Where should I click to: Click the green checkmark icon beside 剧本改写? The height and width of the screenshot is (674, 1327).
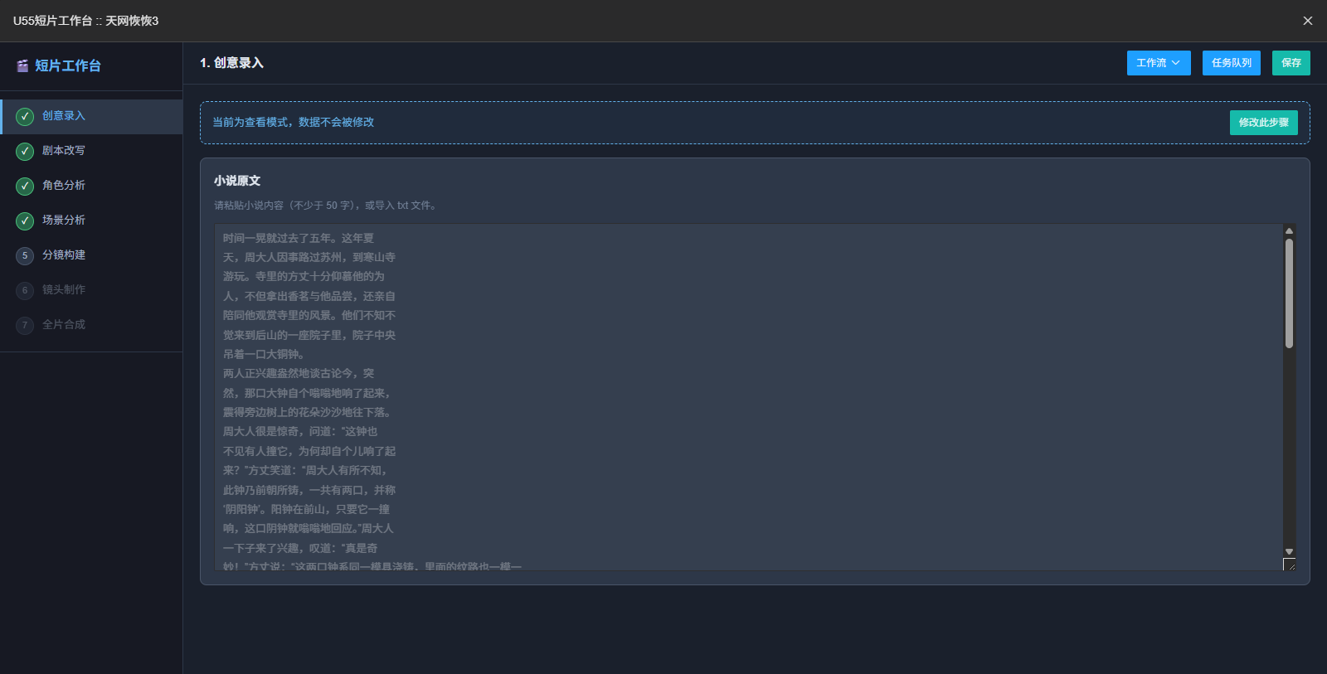[25, 151]
